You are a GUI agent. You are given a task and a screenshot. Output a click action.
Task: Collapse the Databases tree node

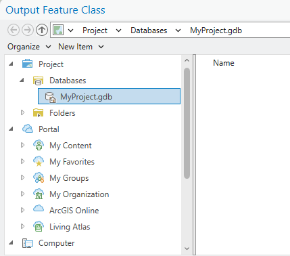tap(22, 80)
